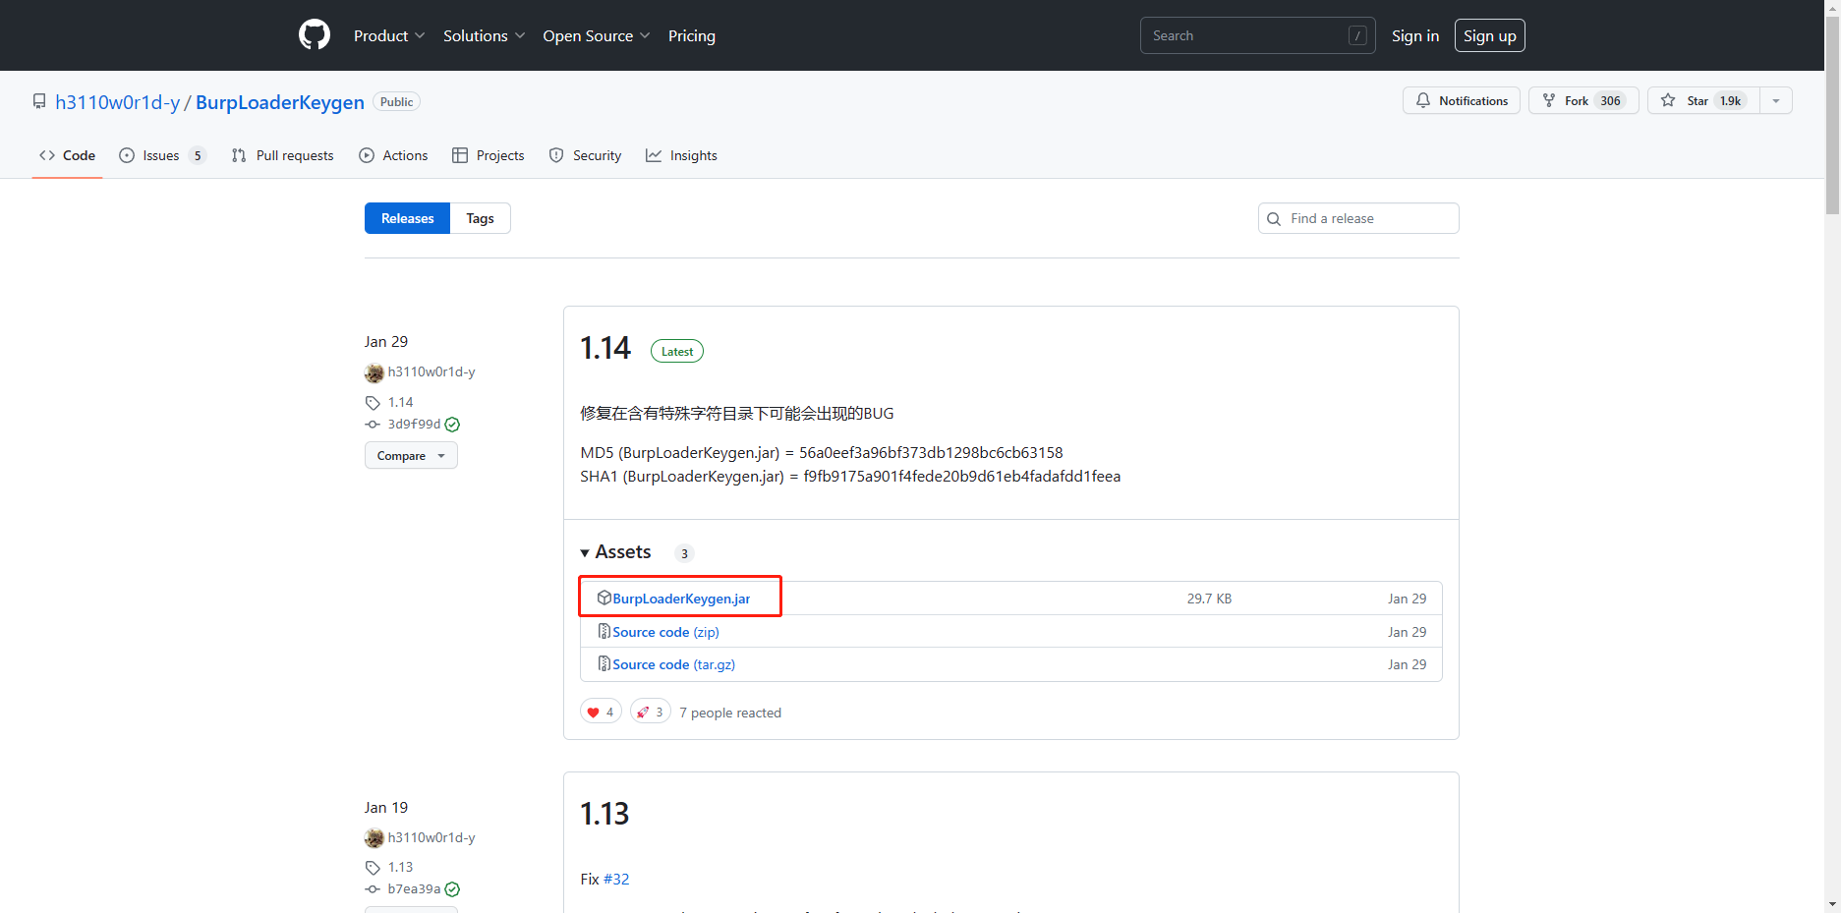Click the heart reaction with 4
Viewport: 1841px width, 913px height.
click(x=601, y=712)
